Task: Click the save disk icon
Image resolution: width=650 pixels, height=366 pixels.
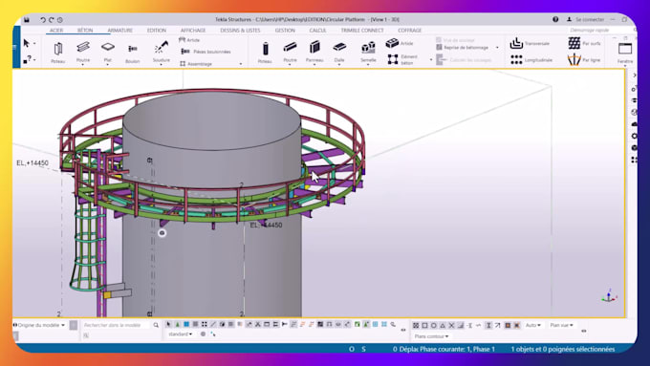Action: tap(27, 19)
